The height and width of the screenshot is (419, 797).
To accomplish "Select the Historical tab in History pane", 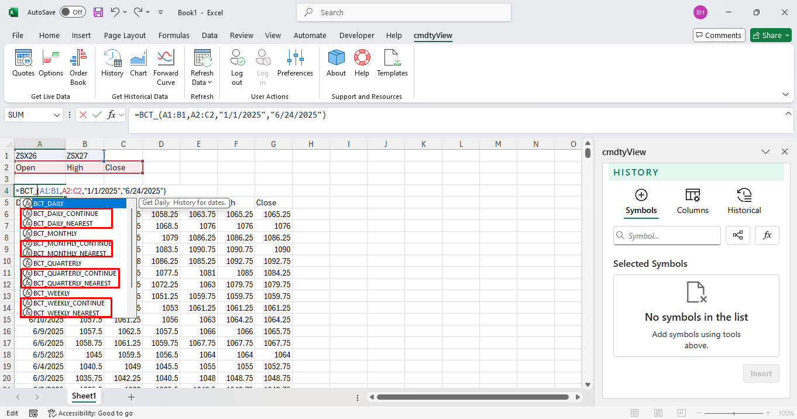I will pyautogui.click(x=744, y=202).
